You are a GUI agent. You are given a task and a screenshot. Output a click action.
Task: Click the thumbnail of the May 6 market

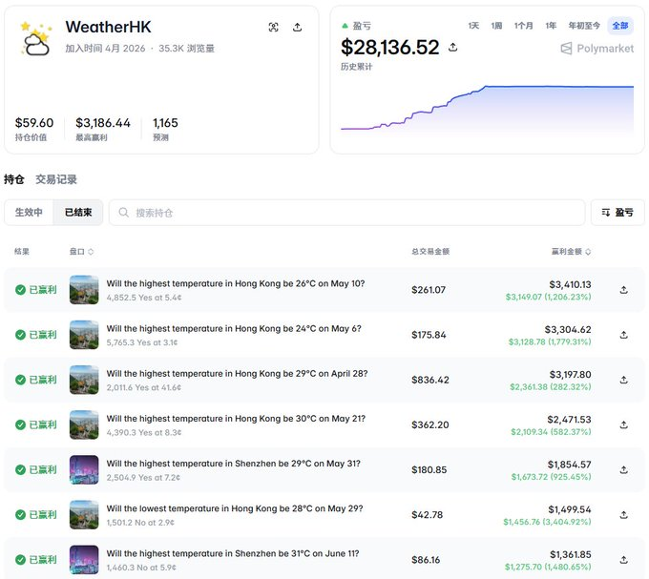pyautogui.click(x=84, y=335)
